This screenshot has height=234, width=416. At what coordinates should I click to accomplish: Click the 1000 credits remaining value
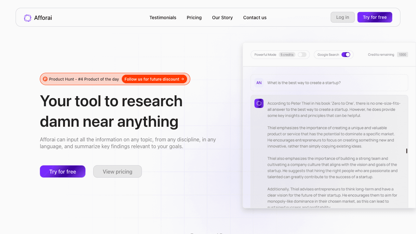click(x=402, y=55)
